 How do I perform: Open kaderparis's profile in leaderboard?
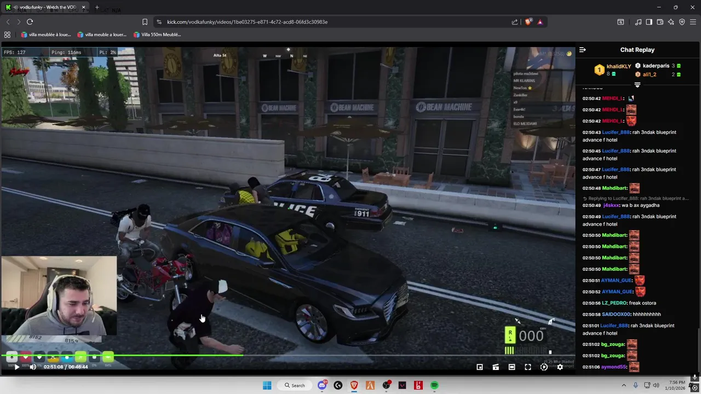(656, 66)
